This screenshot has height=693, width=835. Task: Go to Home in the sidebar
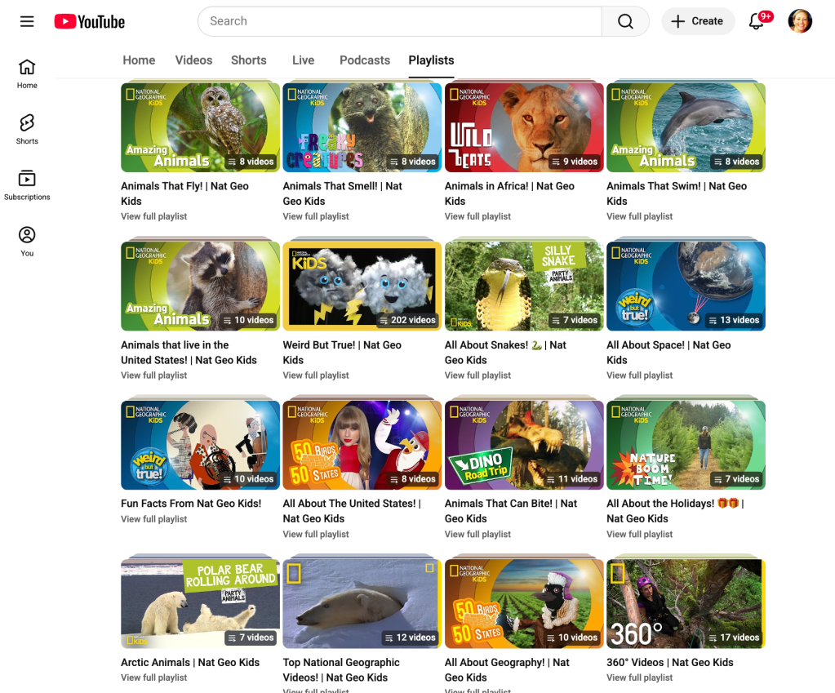click(27, 73)
